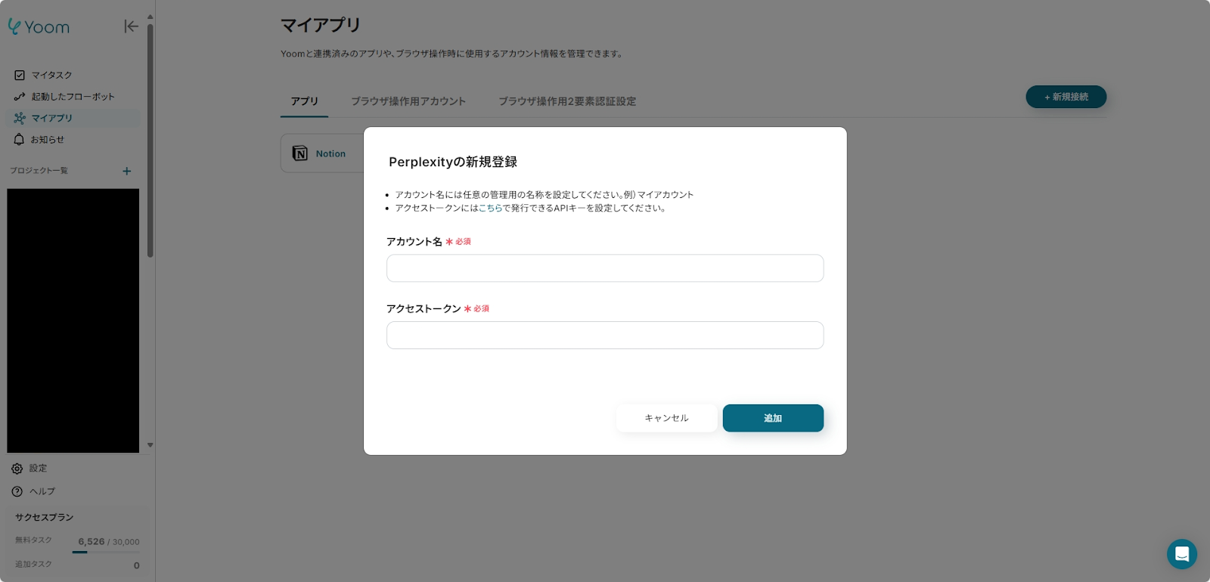Screen dimensions: 1210x582
Task: Click the サクセスプラン label
Action: point(45,518)
